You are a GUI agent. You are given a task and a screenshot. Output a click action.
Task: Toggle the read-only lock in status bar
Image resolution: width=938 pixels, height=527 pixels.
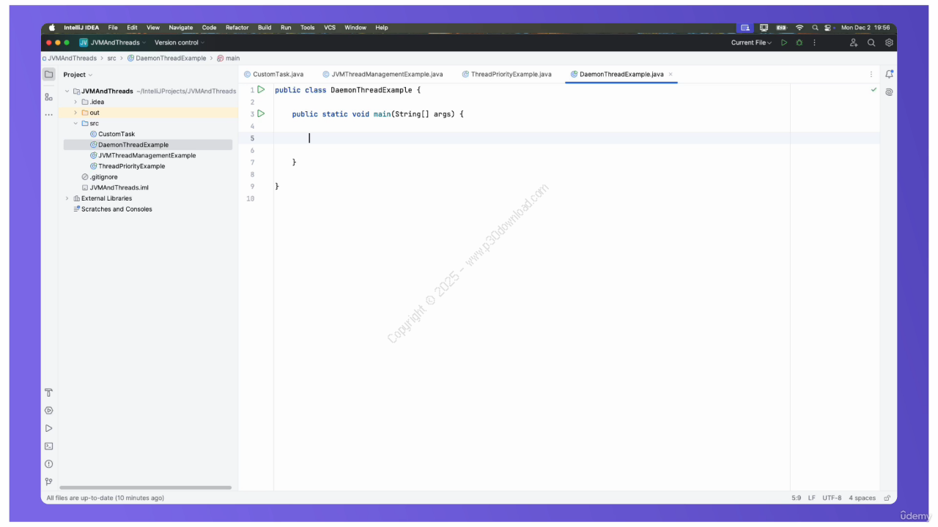pyautogui.click(x=887, y=498)
